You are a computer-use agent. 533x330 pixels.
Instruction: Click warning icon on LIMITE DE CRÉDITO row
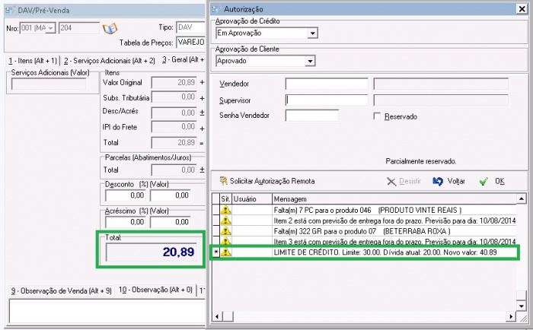(x=225, y=252)
